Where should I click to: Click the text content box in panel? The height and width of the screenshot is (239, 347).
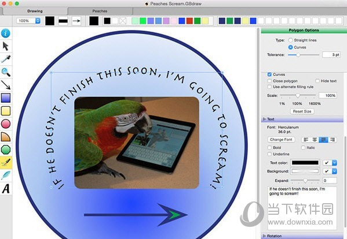[302, 208]
